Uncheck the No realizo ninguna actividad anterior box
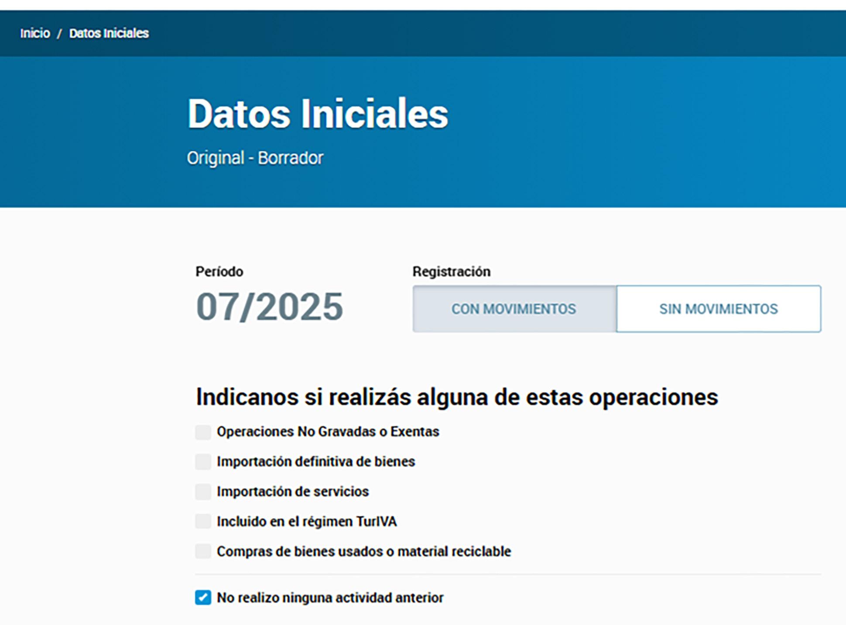The image size is (846, 625). [203, 598]
